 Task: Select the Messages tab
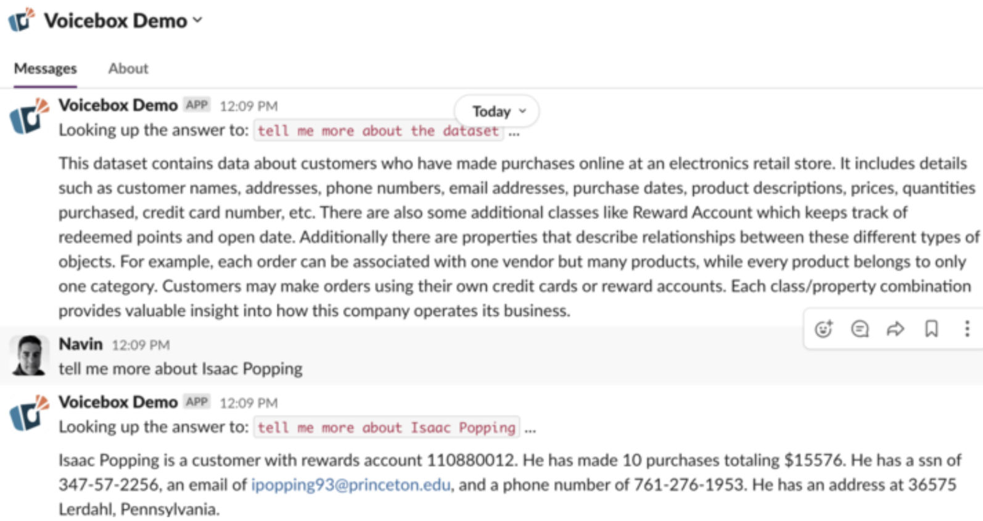tap(45, 68)
